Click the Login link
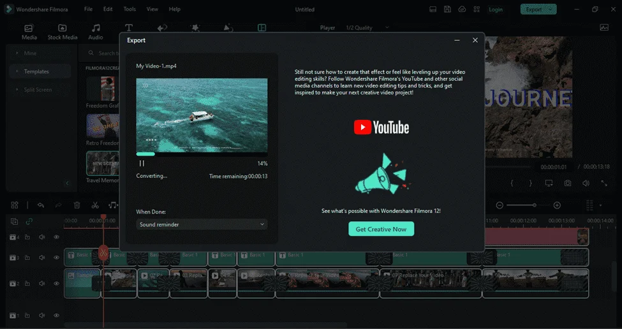 [496, 10]
